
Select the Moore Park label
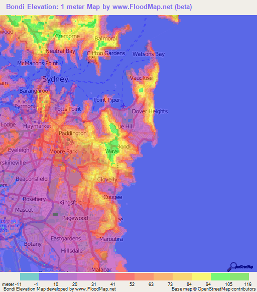point(63,152)
